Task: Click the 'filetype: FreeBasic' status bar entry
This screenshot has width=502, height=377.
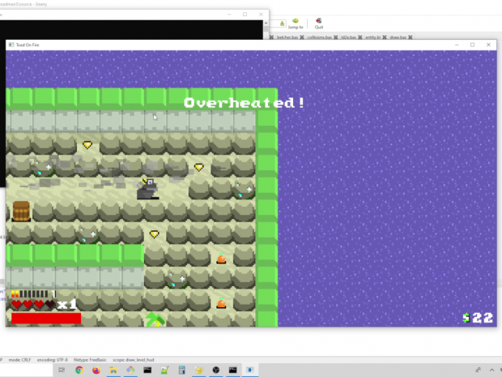Action: click(90, 360)
